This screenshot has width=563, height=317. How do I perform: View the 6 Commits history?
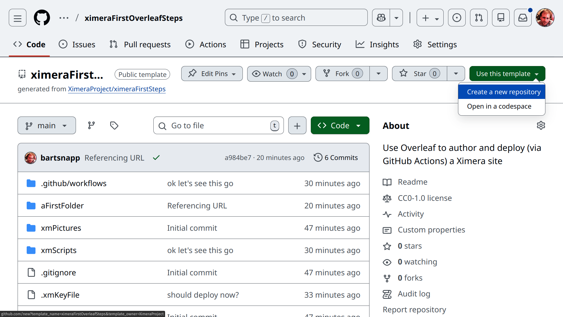pos(336,158)
